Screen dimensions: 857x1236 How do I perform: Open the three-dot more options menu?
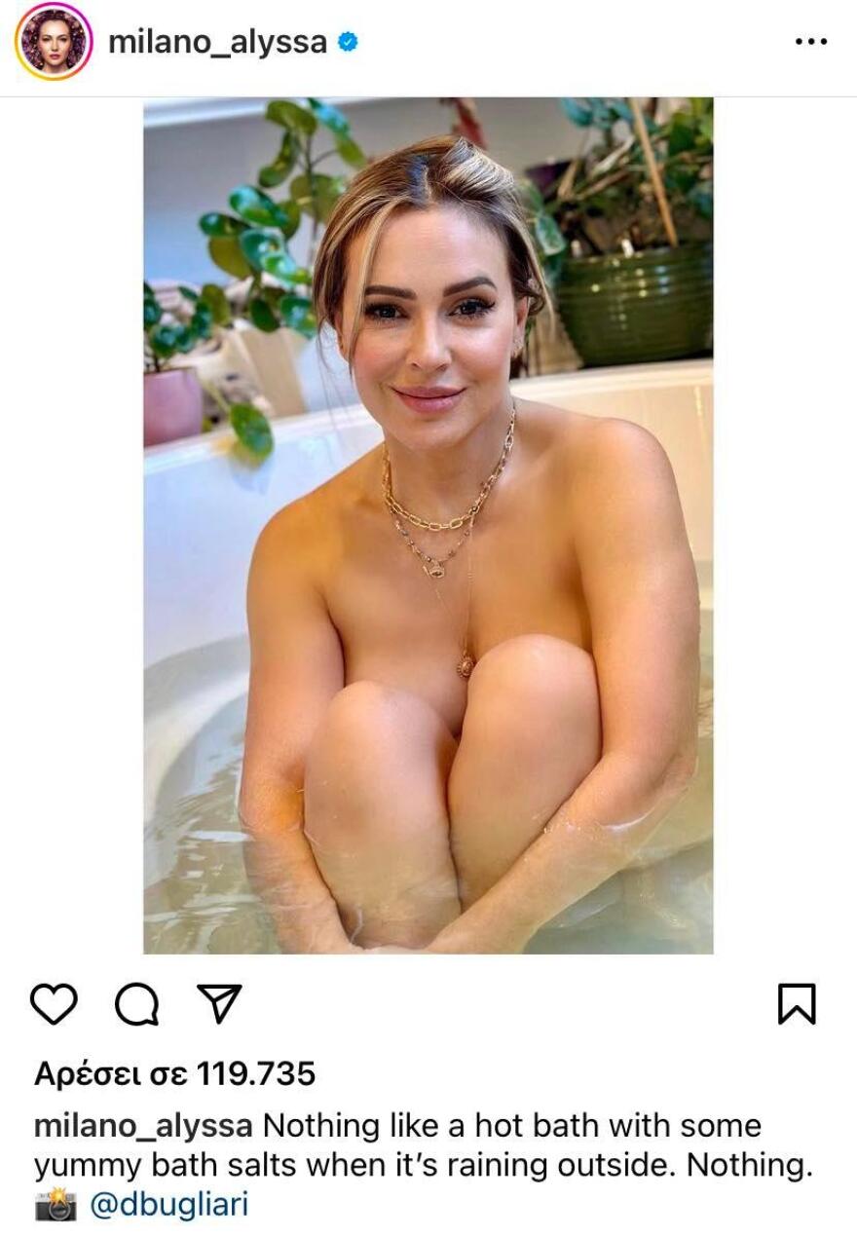pos(811,42)
